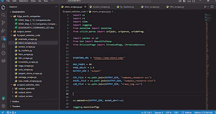
Task: Open the Selection menu
Action: (23, 1)
